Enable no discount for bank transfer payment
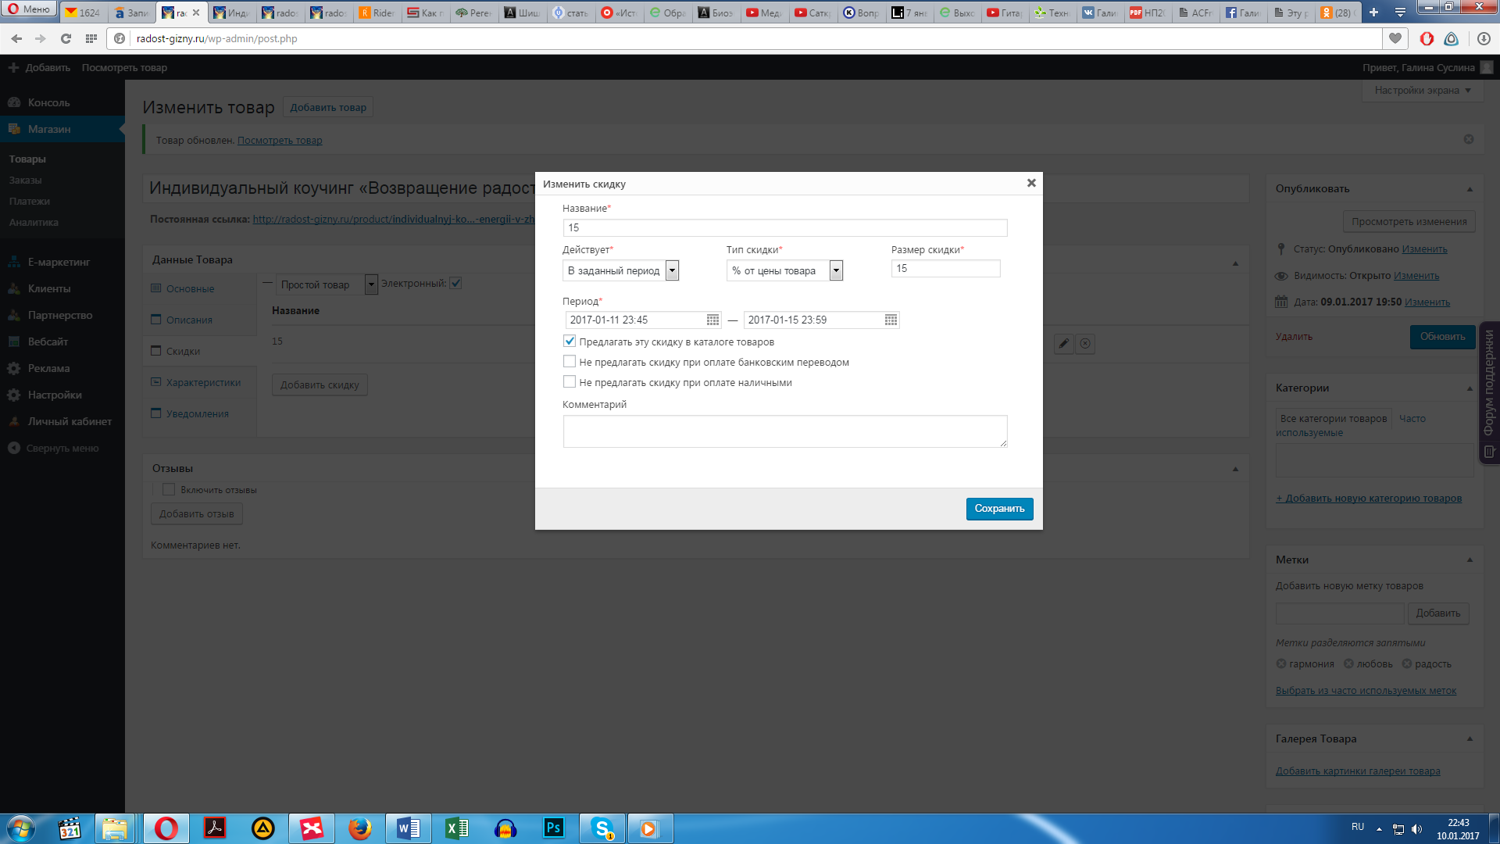Viewport: 1500px width, 844px height. click(570, 362)
